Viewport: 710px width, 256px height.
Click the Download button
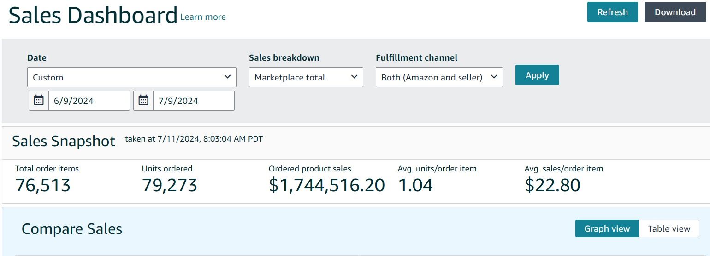pos(674,12)
